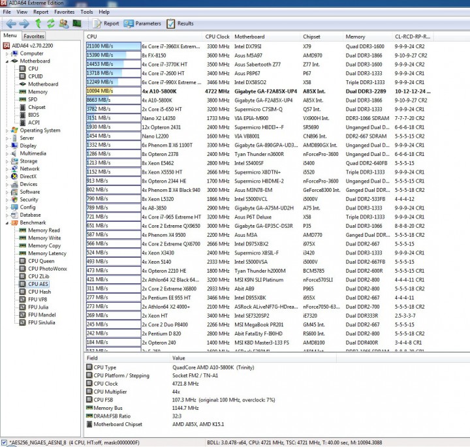The image size is (470, 447).
Task: Select the Motherboard Chipset field row
Action: pos(210,424)
